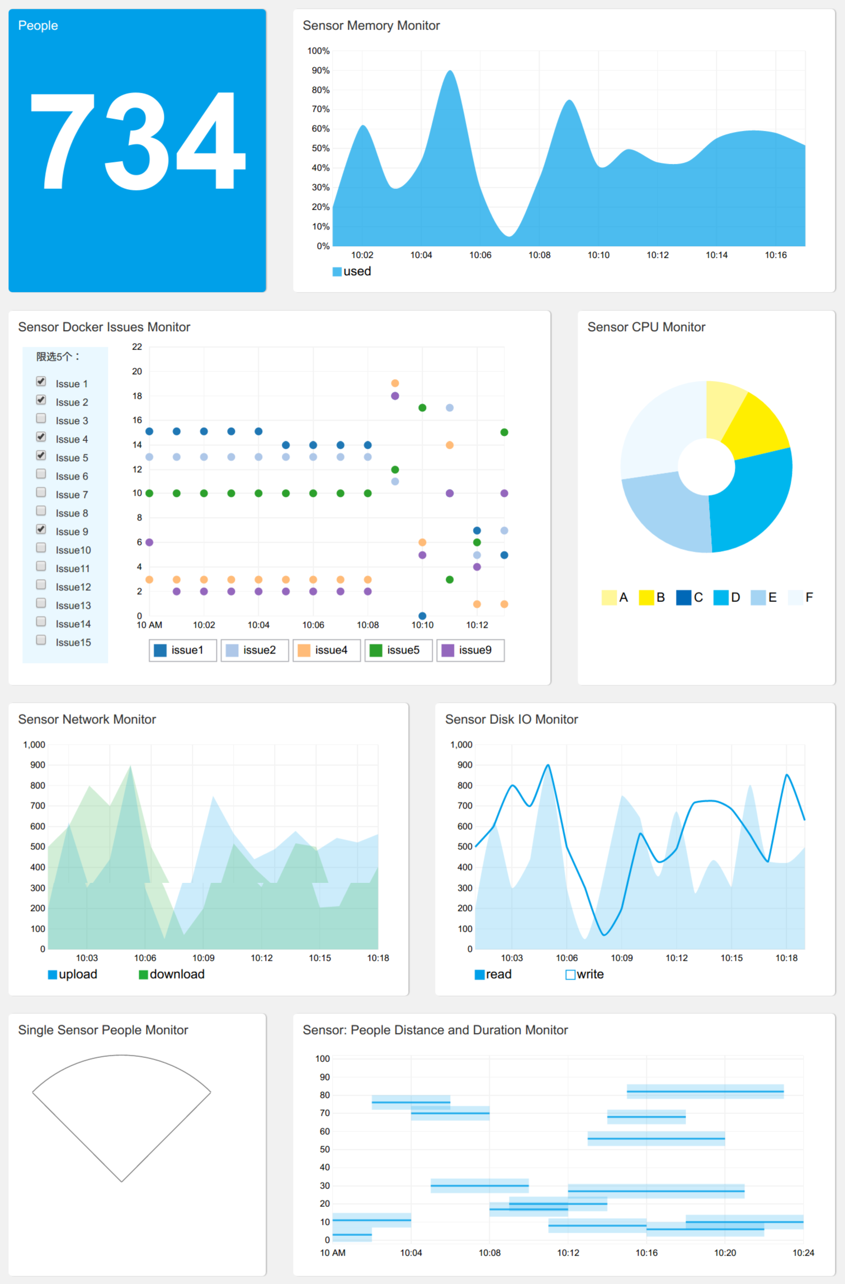The image size is (845, 1284).
Task: Check the Issue11 checkbox
Action: point(41,566)
